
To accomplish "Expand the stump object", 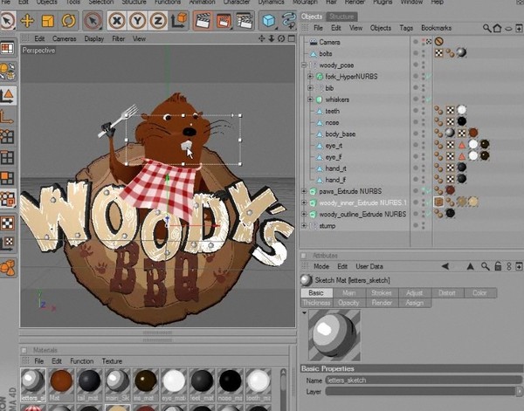I will coord(304,226).
